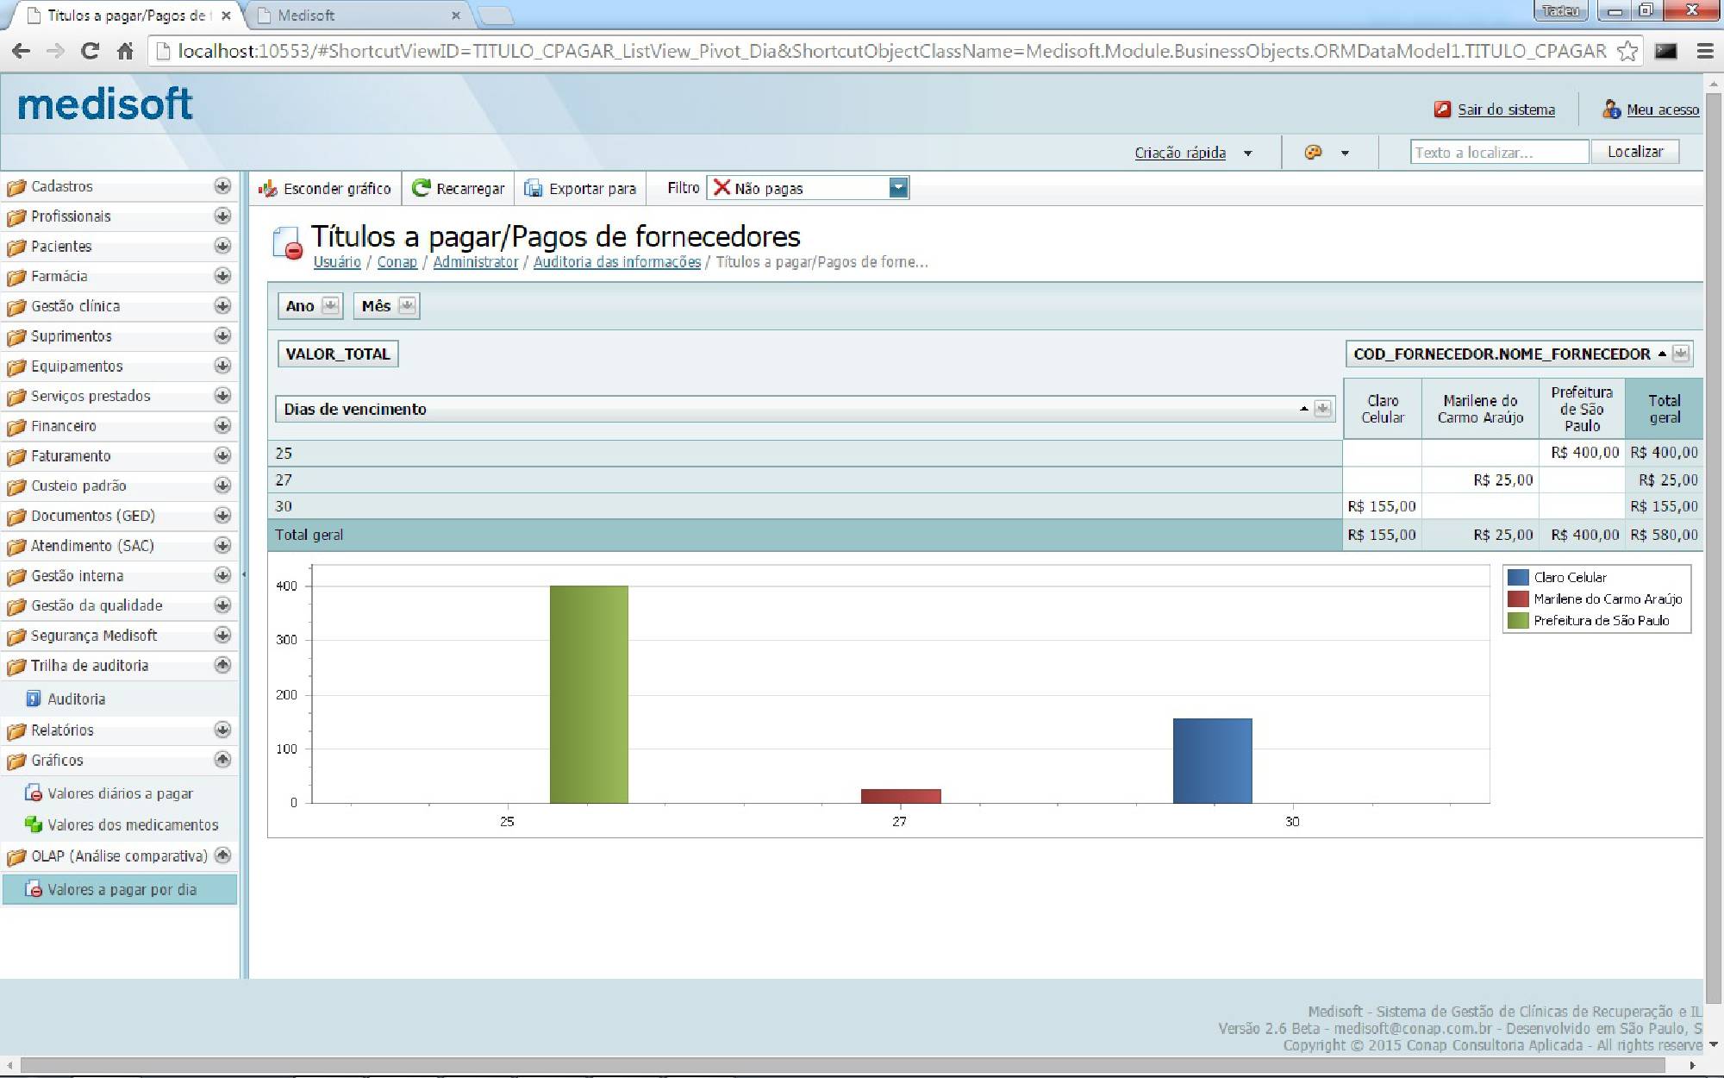Viewport: 1724px width, 1078px height.
Task: Follow the Auditoria das informações breadcrumb link
Action: point(616,262)
